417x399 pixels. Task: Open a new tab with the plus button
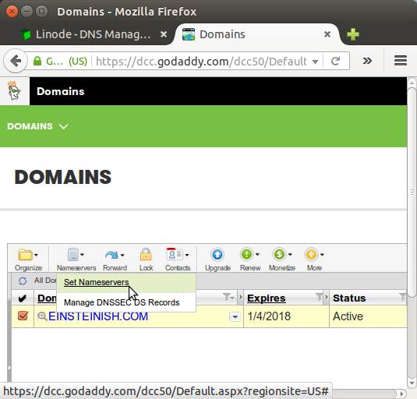point(353,34)
